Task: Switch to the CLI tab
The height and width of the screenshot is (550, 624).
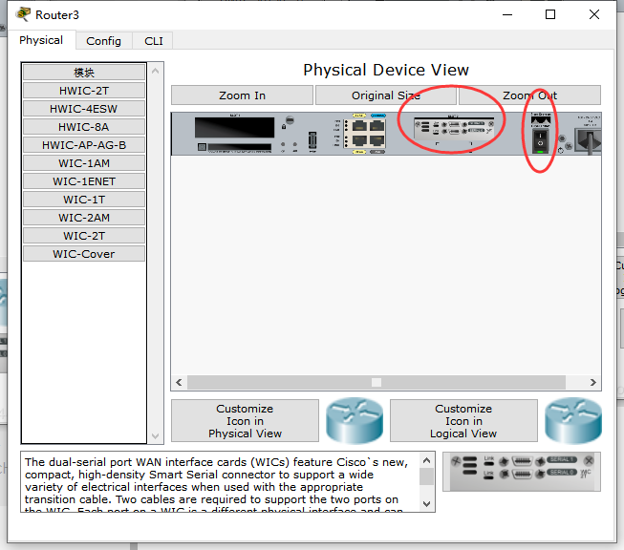Action: coord(154,41)
